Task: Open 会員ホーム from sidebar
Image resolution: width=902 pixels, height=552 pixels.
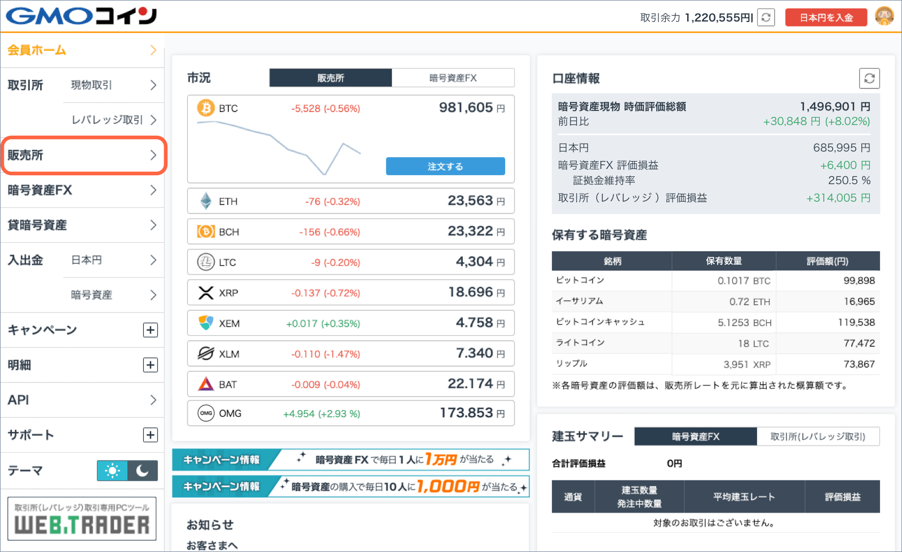Action: point(82,50)
